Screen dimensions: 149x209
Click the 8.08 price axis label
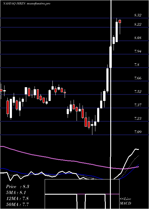[138, 38]
